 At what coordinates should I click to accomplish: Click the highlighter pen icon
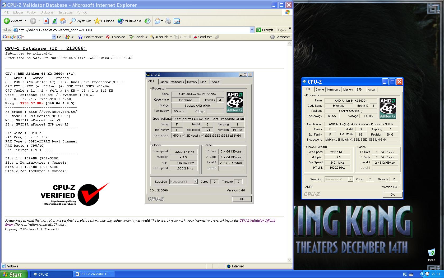[217, 37]
